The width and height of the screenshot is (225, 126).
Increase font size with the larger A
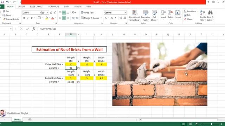[51, 13]
